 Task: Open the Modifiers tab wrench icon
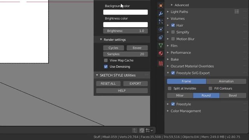pos(161,14)
